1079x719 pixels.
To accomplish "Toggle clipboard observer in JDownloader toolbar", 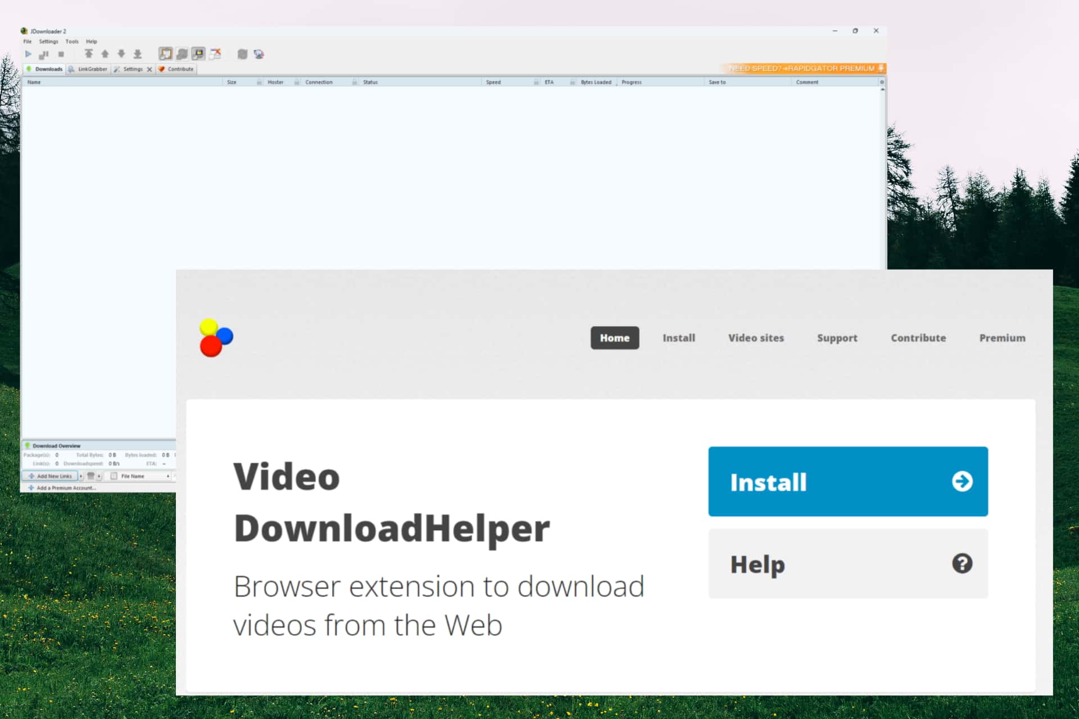I will point(166,54).
